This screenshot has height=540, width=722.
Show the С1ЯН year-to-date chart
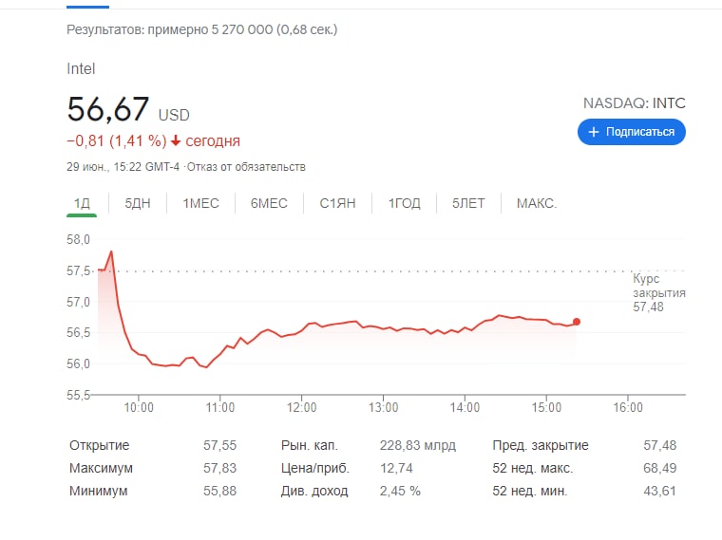click(x=337, y=203)
